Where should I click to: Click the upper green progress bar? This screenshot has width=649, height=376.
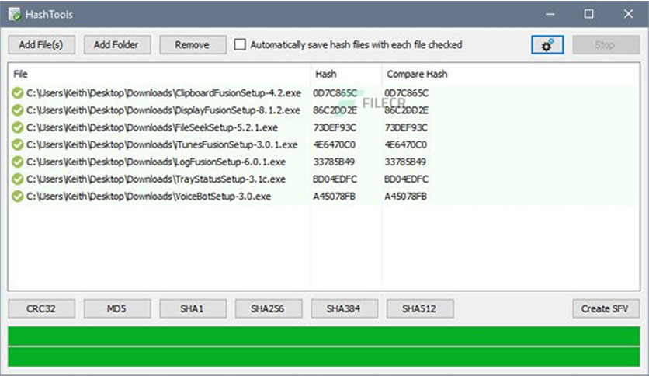(324, 336)
